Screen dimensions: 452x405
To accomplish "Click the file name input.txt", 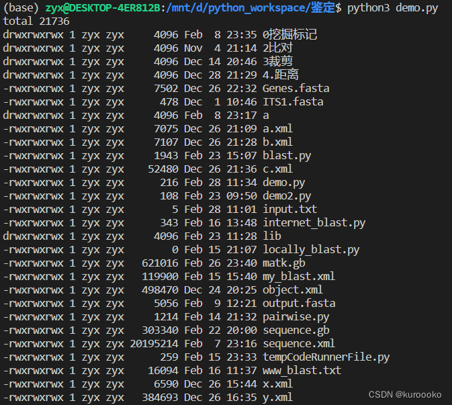I will [289, 210].
